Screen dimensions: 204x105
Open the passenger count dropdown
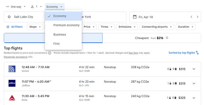click(36, 7)
